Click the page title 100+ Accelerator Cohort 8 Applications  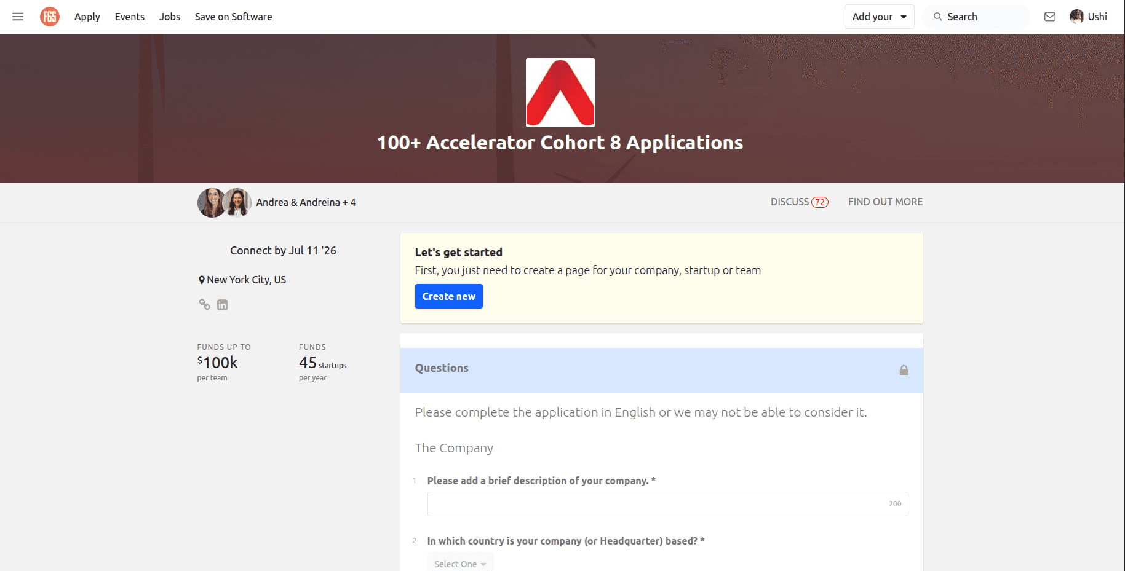click(560, 143)
